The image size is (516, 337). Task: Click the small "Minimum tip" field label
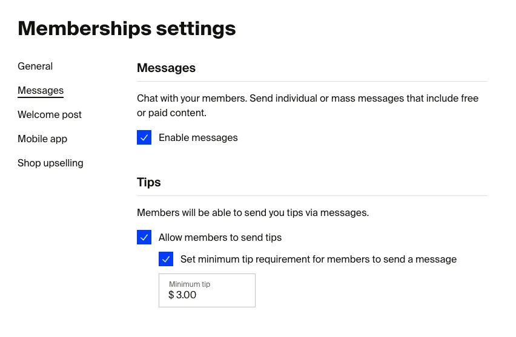click(190, 284)
